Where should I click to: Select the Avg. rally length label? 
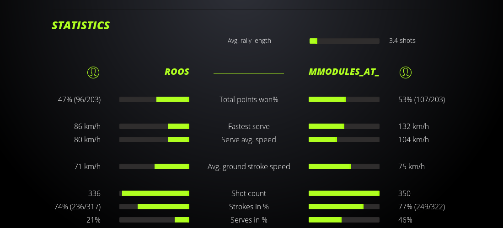tap(249, 41)
